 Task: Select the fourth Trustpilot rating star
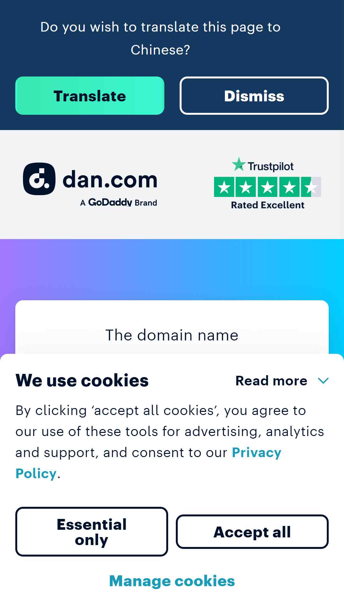point(289,187)
